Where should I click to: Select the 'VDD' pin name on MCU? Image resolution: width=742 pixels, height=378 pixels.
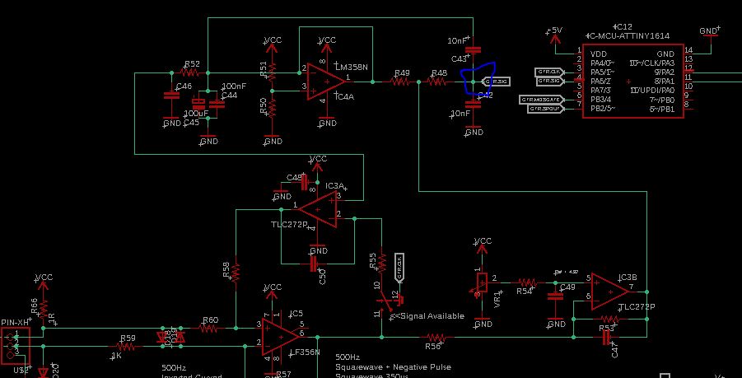coord(599,54)
